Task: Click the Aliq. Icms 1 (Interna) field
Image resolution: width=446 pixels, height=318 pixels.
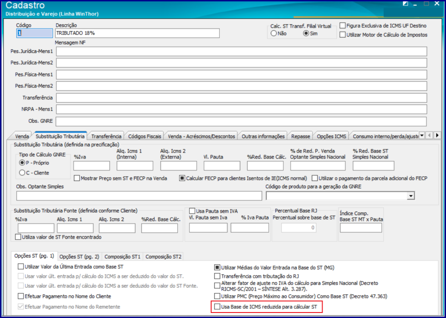Action: click(x=135, y=165)
